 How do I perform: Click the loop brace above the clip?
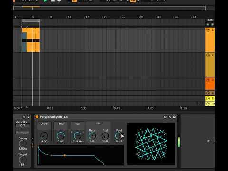[x=31, y=20]
